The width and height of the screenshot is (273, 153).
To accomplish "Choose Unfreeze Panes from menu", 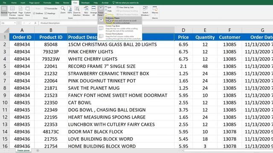I will tap(119, 20).
